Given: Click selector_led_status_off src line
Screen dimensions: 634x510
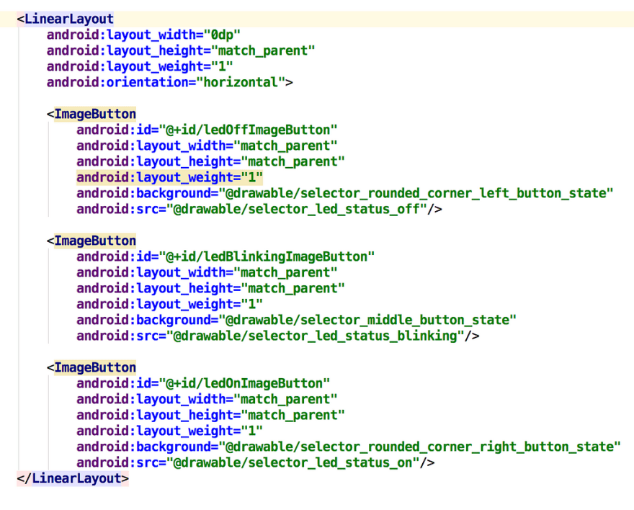Looking at the screenshot, I should (x=259, y=209).
